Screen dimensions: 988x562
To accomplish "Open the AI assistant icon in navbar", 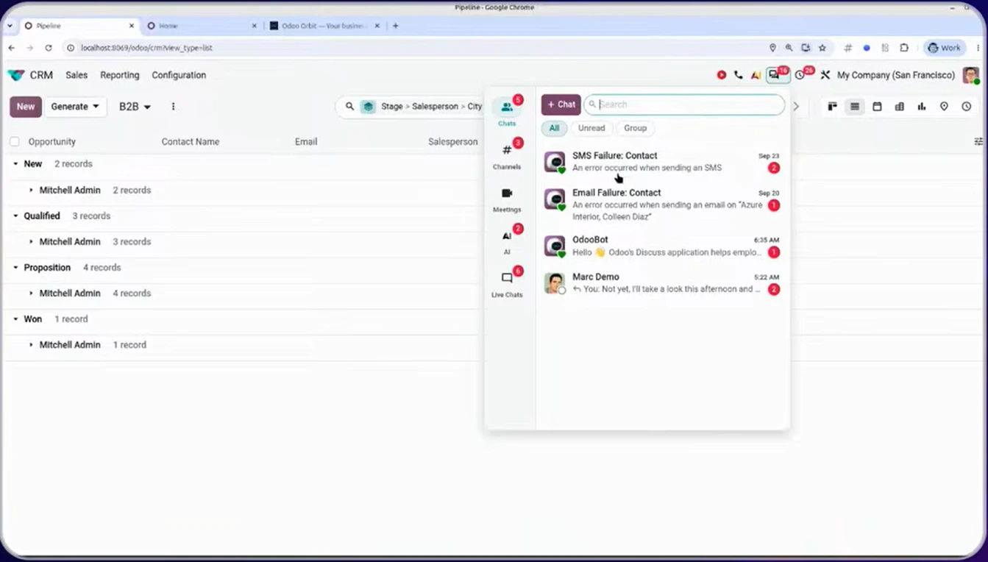I will 756,75.
